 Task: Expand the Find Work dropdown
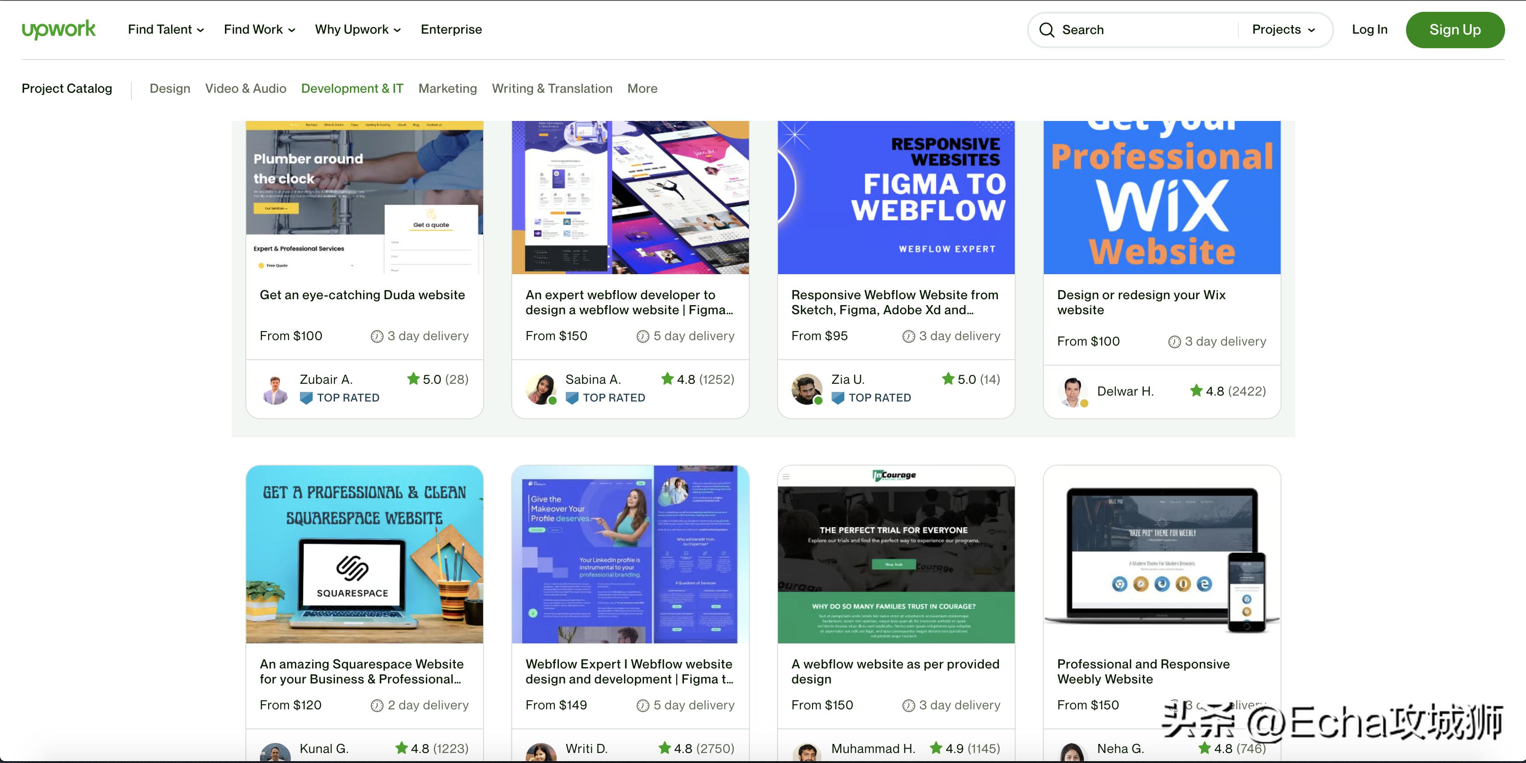click(x=259, y=30)
